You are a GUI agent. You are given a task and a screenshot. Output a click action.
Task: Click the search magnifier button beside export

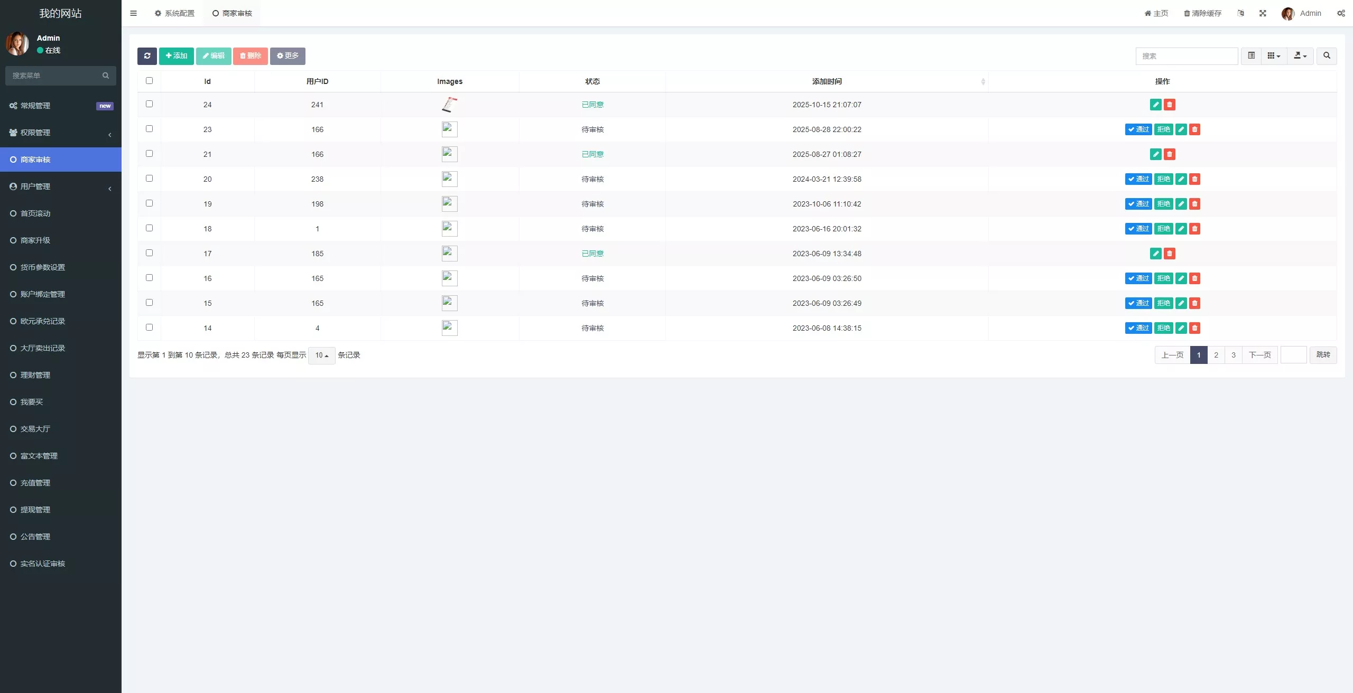pos(1327,56)
